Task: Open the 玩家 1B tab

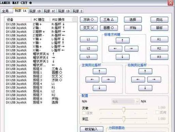Action: click(x=35, y=11)
